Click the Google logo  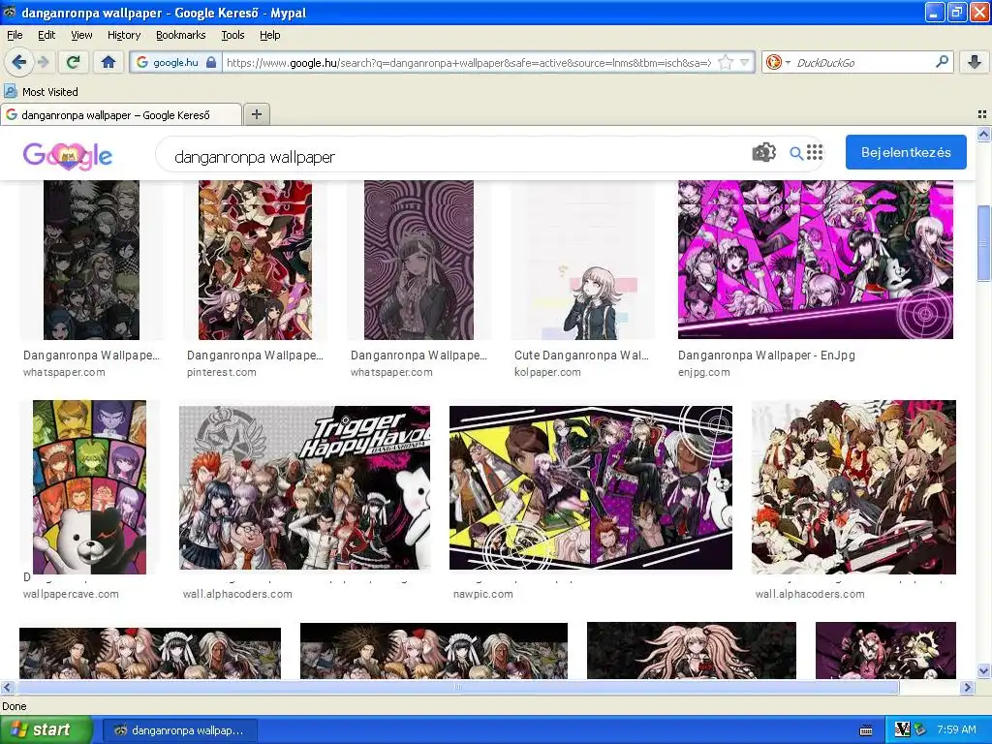click(68, 156)
